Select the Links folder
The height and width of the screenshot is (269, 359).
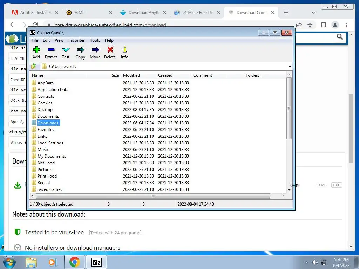pos(42,136)
